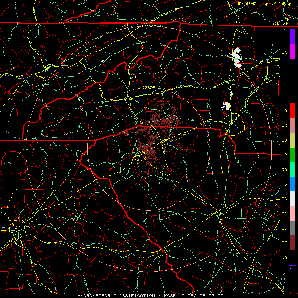298x298 pixels.
Task: Click the GC legend label
Action: tap(284, 228)
